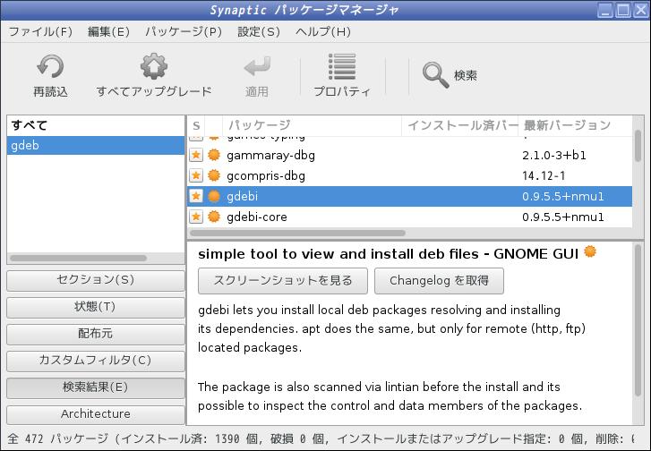Screen dimensions: 651x451
Task: Click the package list horizontal scrollbar
Action: (x=297, y=233)
